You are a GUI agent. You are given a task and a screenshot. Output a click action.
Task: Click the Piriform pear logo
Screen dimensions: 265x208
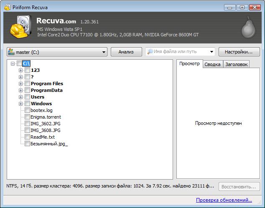247,27
